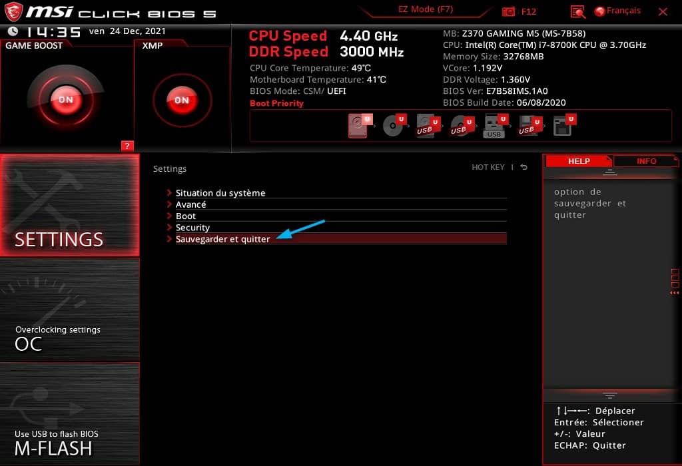Click the +/-: Valeur hint
682x466 pixels.
tap(579, 434)
